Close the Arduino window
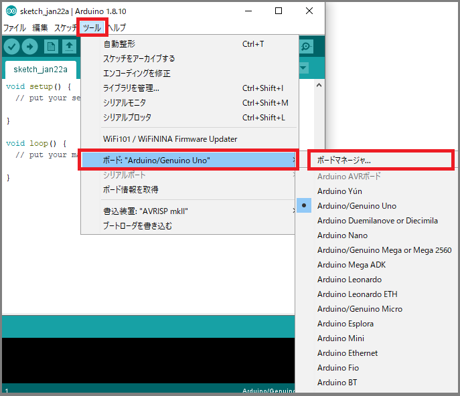Screen dimensions: 460x396 point(309,11)
